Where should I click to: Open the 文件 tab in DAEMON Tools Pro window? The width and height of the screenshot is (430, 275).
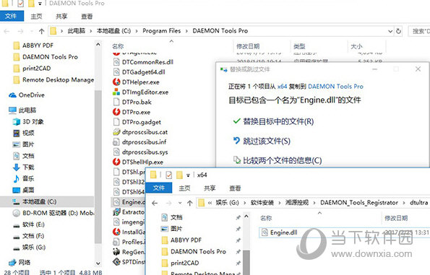click(12, 16)
